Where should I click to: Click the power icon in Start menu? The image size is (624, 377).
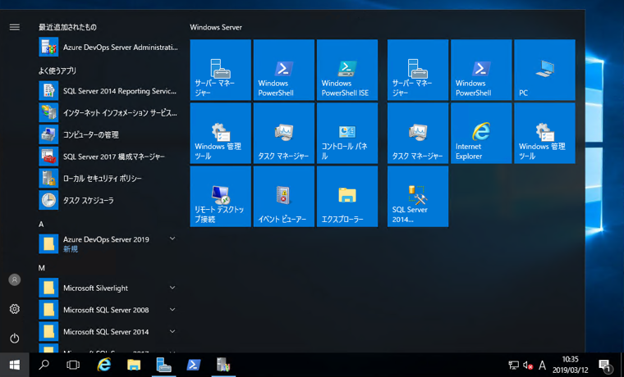14,338
